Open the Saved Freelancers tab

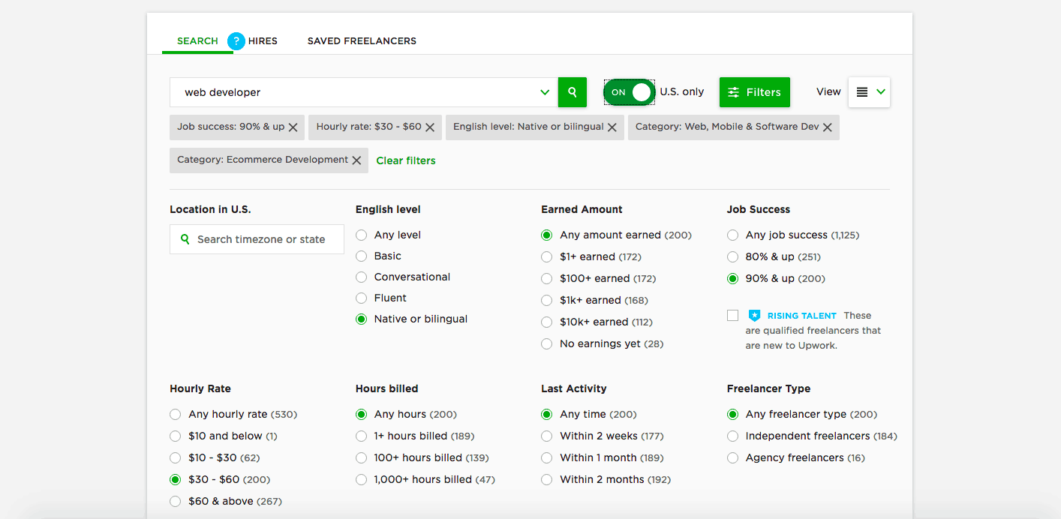point(362,41)
